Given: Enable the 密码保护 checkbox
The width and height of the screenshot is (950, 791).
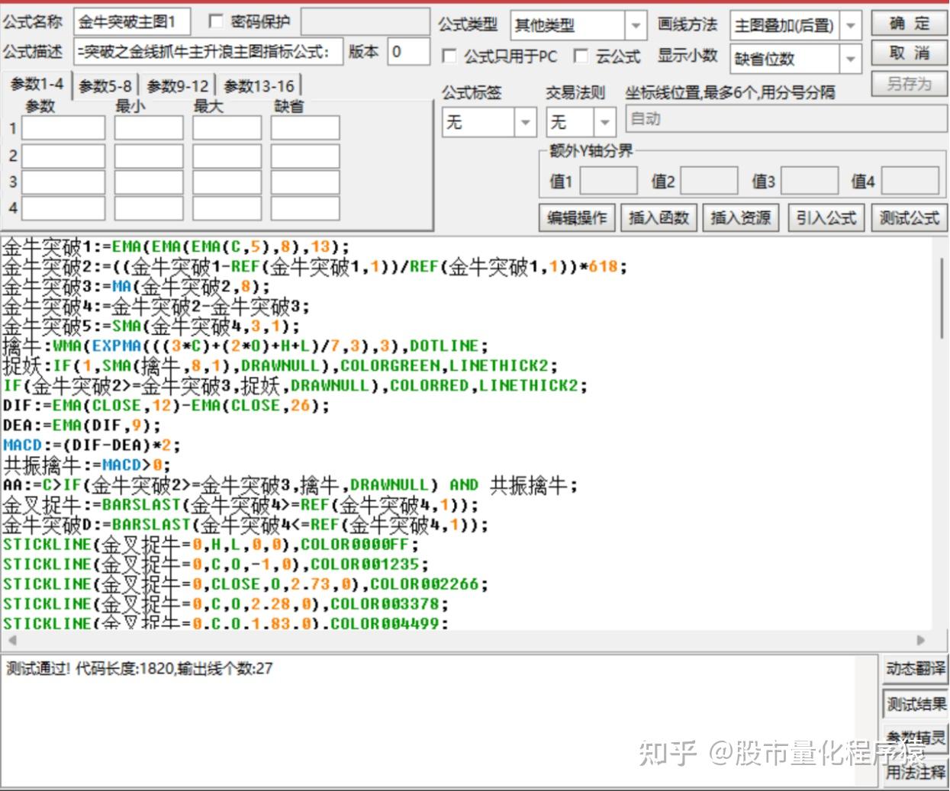Looking at the screenshot, I should [216, 22].
